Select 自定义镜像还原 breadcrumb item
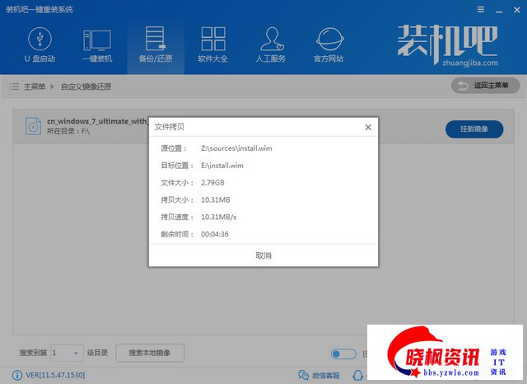 tap(87, 86)
